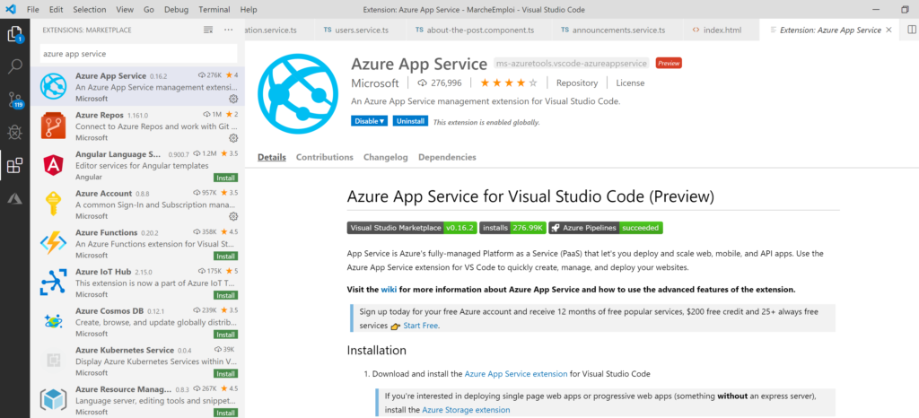Open the Disable dropdown button
The height and width of the screenshot is (418, 919).
[x=369, y=121]
